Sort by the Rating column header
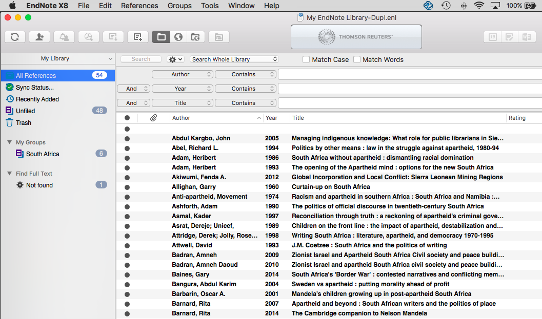Screen dimensions: 542x319 click(524, 118)
